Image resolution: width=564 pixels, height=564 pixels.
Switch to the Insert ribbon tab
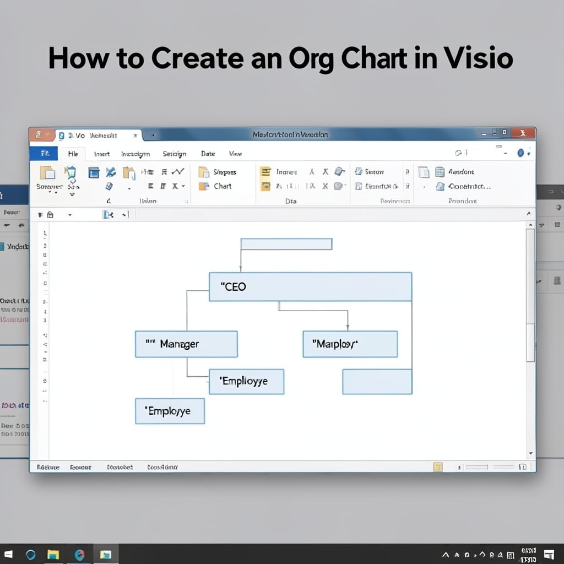pyautogui.click(x=101, y=154)
